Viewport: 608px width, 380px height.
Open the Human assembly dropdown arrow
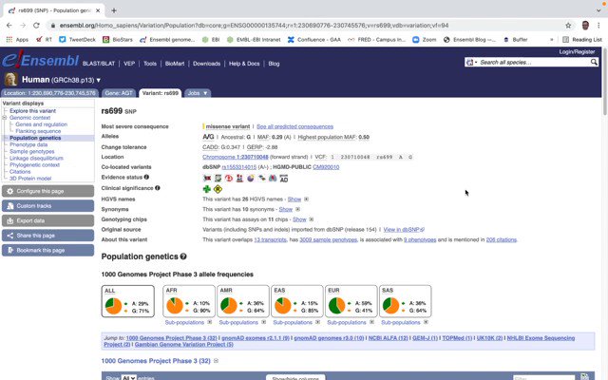coord(99,80)
